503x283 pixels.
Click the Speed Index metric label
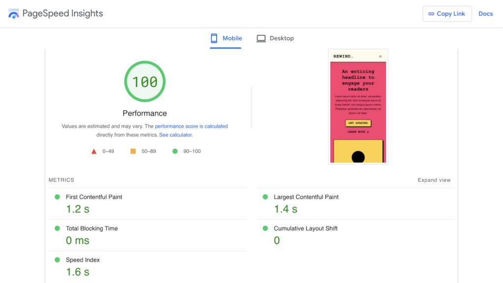[83, 260]
